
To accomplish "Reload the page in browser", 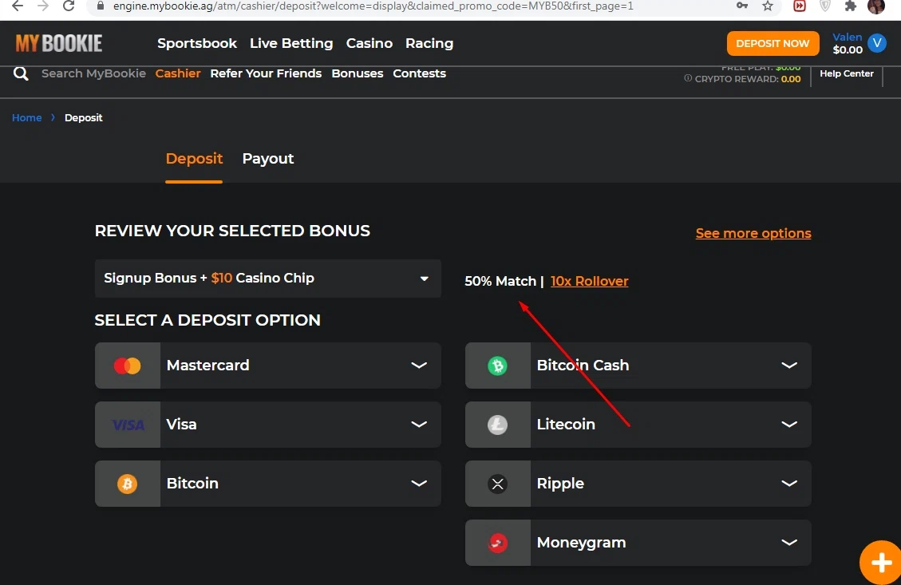I will click(69, 6).
